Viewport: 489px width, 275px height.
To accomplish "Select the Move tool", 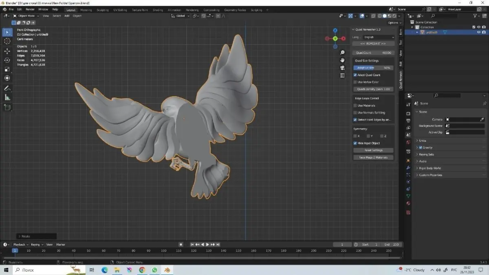I will [x=7, y=51].
